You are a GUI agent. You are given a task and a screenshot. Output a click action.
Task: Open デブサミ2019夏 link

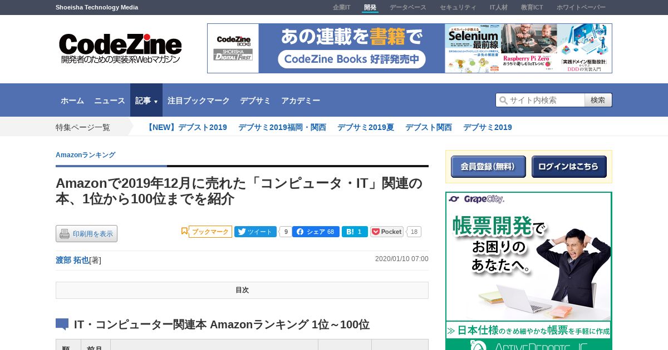point(366,127)
